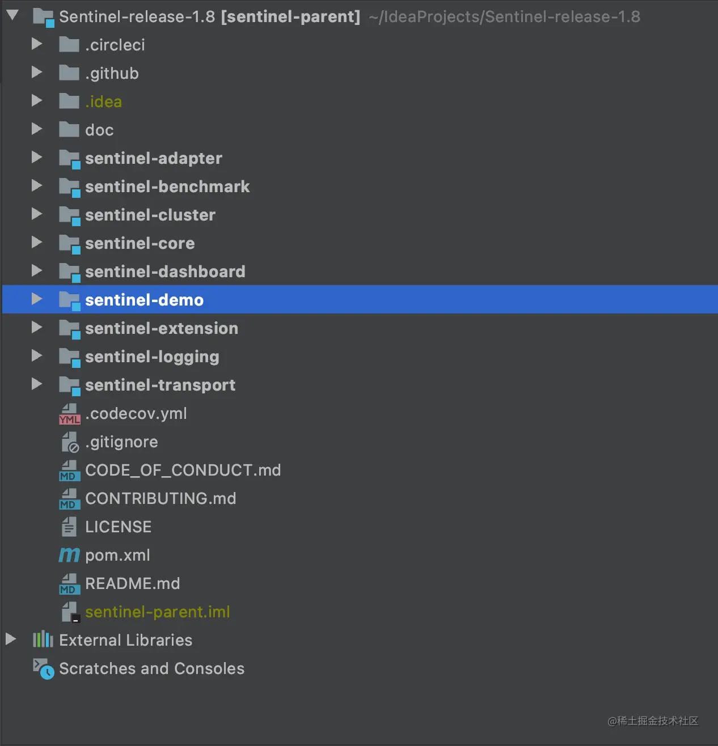Open the CONTRIBUTING.md file
Viewport: 718px width, 746px height.
click(161, 498)
